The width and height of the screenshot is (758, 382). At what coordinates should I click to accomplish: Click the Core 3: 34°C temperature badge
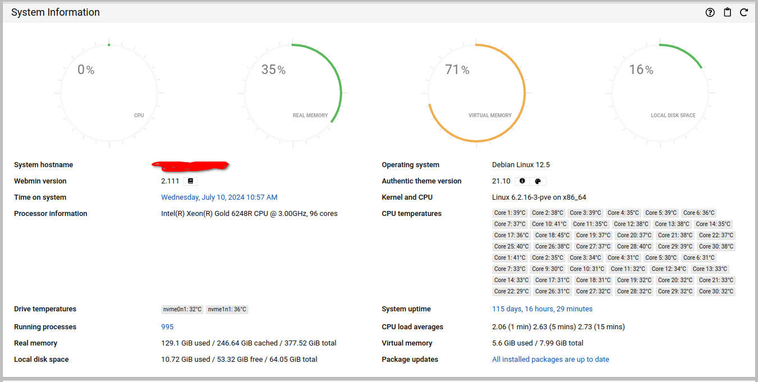pyautogui.click(x=585, y=258)
